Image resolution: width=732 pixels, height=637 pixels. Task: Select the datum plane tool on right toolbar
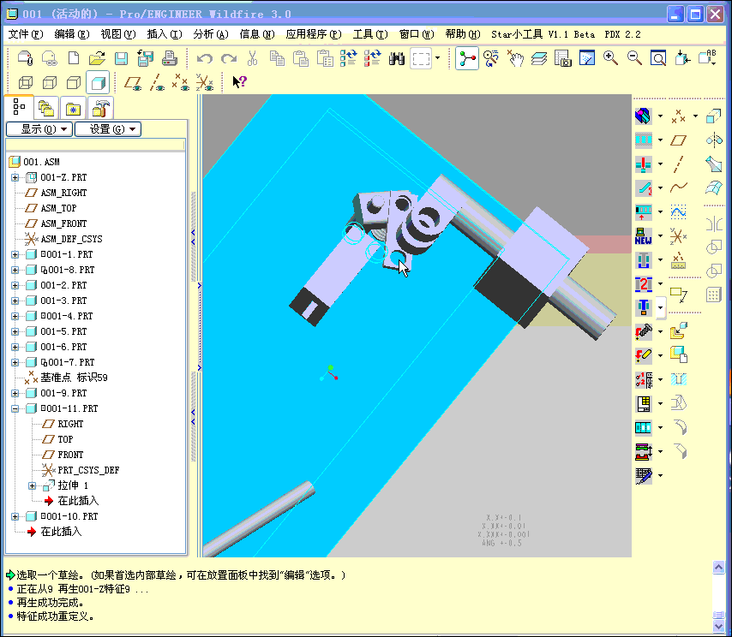[678, 140]
